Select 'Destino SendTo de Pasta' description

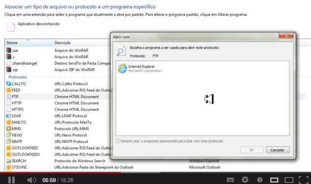82,63
